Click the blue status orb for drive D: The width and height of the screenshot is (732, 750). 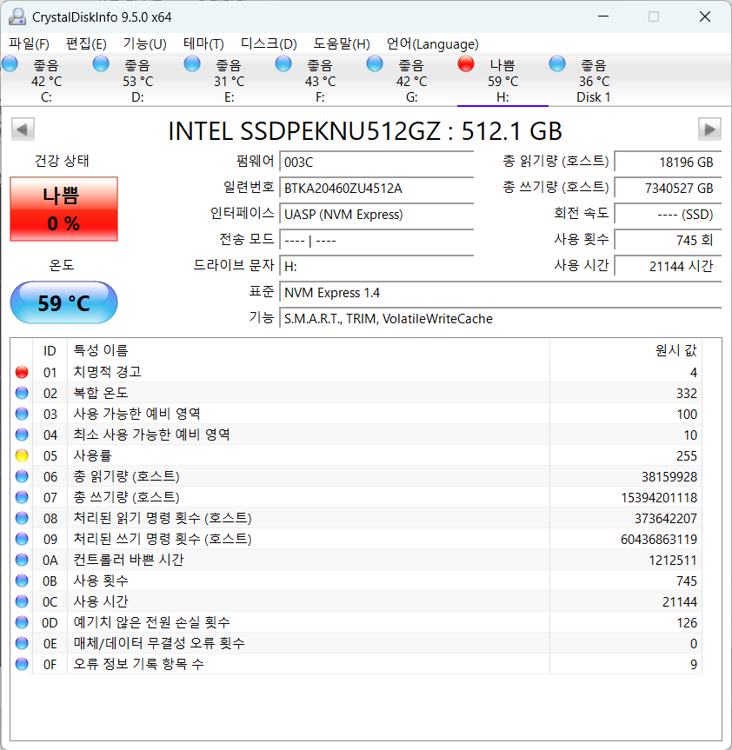[101, 63]
